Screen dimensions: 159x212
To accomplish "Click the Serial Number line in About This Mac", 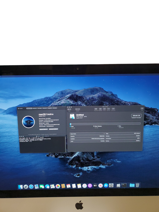I will (46, 126).
